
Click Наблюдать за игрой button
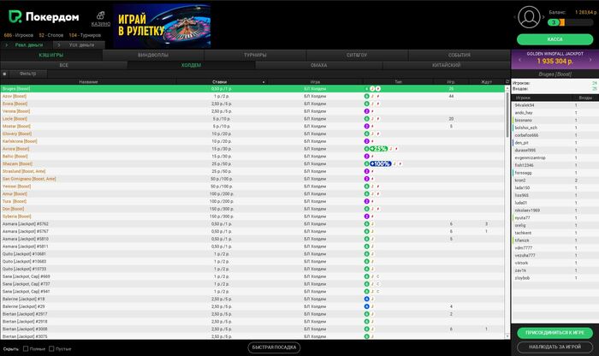(x=555, y=347)
